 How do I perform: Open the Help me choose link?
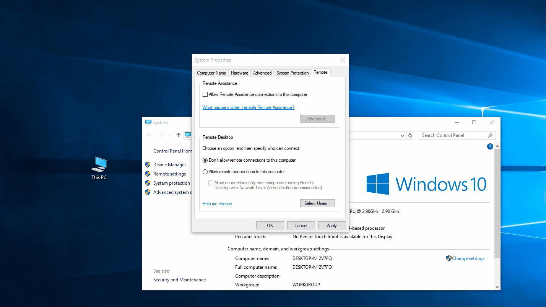tap(217, 204)
